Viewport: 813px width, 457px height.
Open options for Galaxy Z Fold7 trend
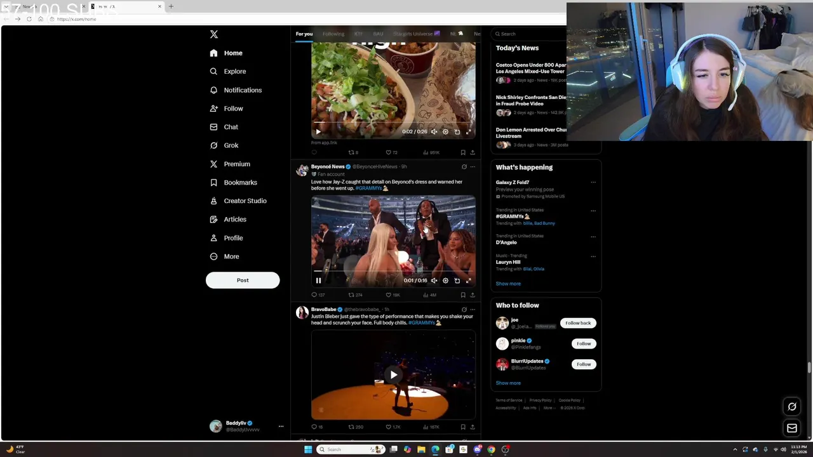coord(593,183)
